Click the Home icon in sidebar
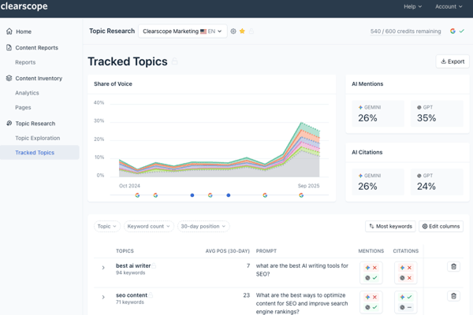 point(9,31)
